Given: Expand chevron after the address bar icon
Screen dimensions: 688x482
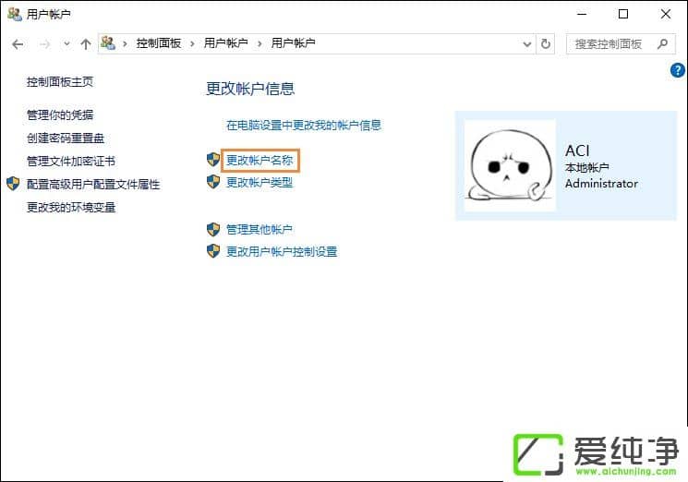Looking at the screenshot, I should (x=125, y=43).
